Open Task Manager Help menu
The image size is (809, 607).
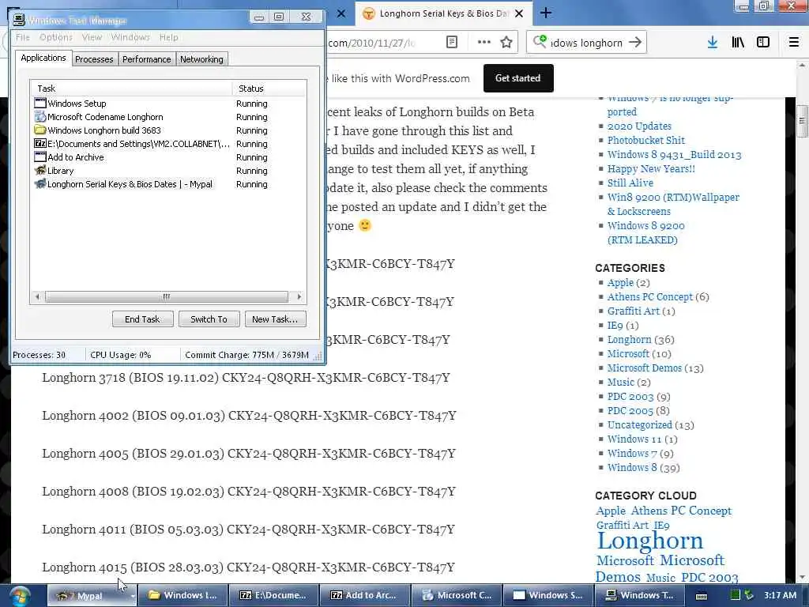coord(169,37)
